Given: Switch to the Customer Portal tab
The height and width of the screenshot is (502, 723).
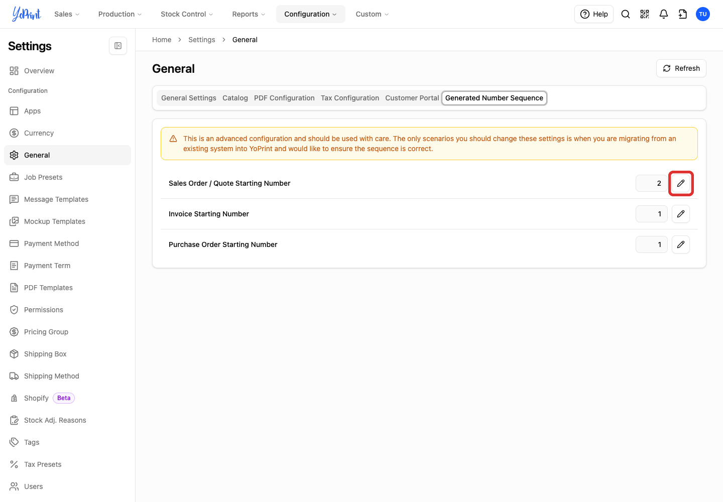Looking at the screenshot, I should 412,98.
